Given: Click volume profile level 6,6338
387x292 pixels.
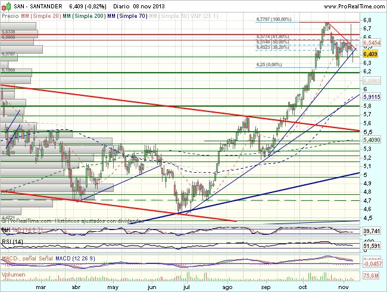Looking at the screenshot, I should pos(8,32).
